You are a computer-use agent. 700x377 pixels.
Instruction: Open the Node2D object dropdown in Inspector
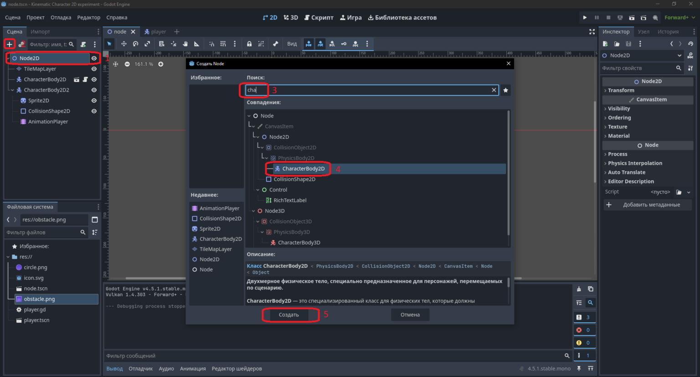point(642,56)
